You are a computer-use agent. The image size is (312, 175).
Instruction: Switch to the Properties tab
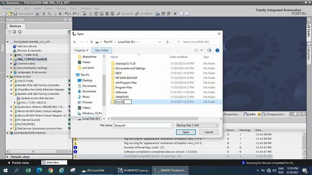click(231, 114)
